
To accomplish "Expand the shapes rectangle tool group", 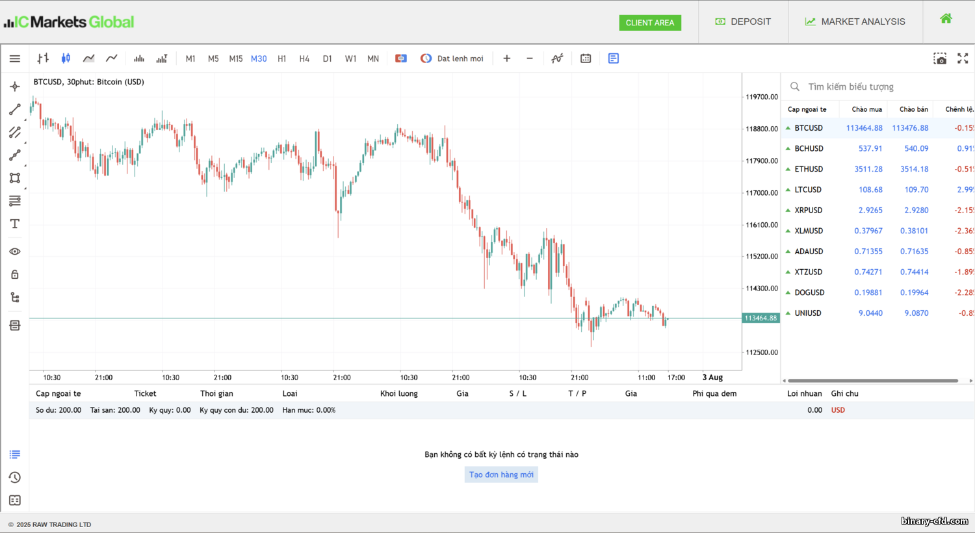I will tap(15, 178).
